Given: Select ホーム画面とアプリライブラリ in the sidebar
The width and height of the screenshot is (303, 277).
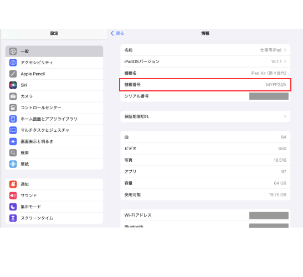Looking at the screenshot, I should [x=54, y=119].
